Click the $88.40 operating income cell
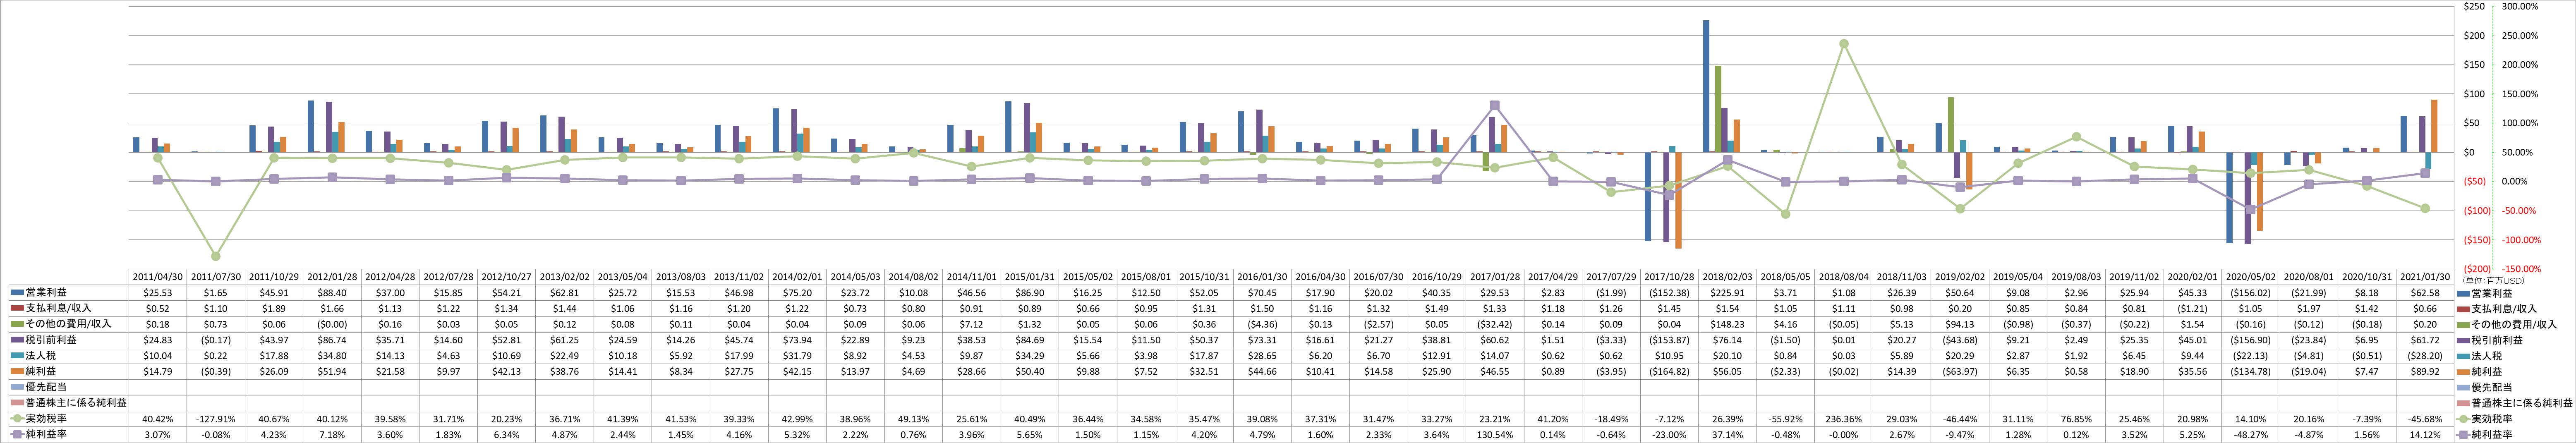This screenshot has width=2576, height=443. pos(332,293)
